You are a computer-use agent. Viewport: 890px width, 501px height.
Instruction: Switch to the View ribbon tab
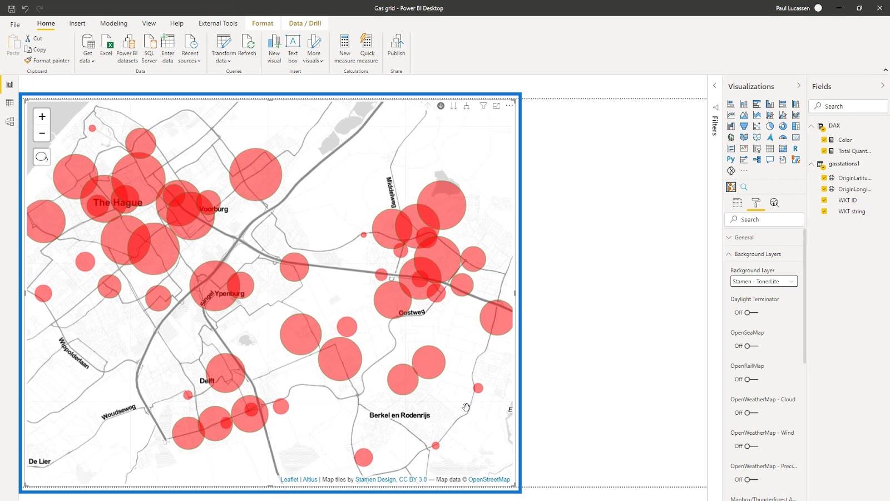pyautogui.click(x=149, y=23)
